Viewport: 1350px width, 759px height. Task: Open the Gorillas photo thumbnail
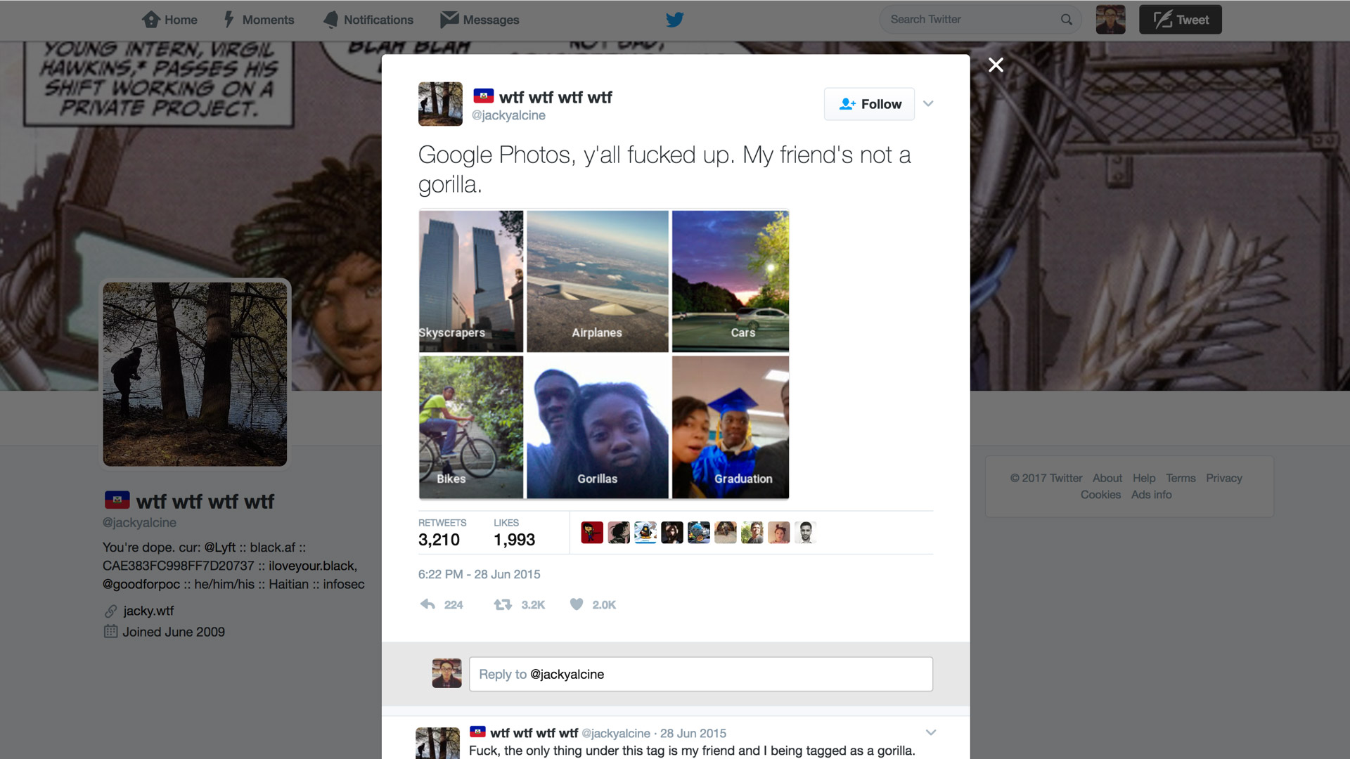pos(597,427)
